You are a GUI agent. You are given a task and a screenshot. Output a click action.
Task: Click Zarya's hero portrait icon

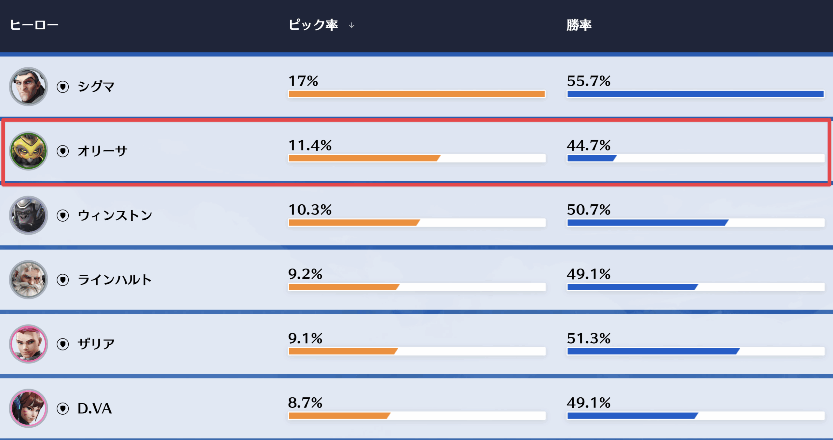pos(29,344)
